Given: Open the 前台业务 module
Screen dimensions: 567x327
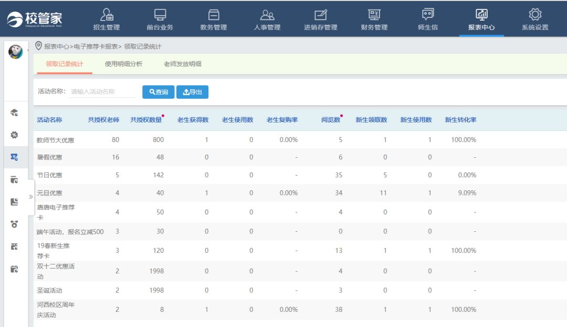Looking at the screenshot, I should click(x=160, y=19).
